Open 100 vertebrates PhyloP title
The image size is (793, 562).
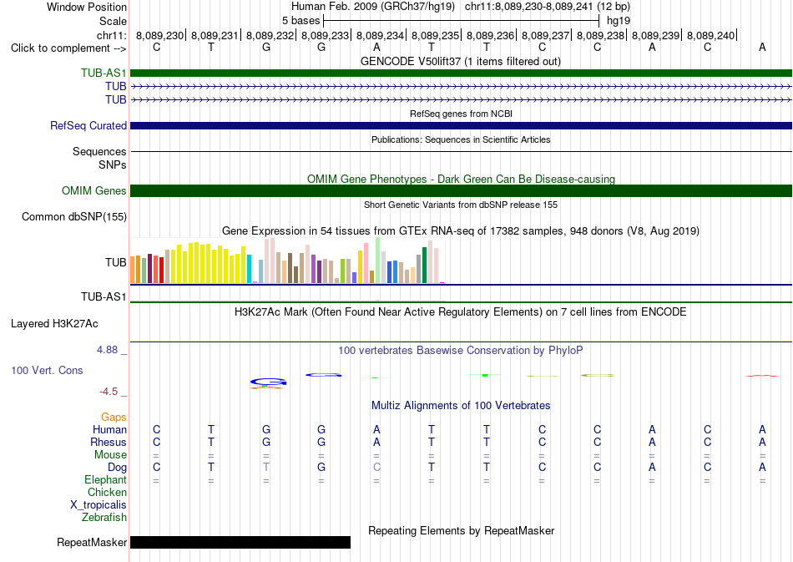click(x=460, y=350)
